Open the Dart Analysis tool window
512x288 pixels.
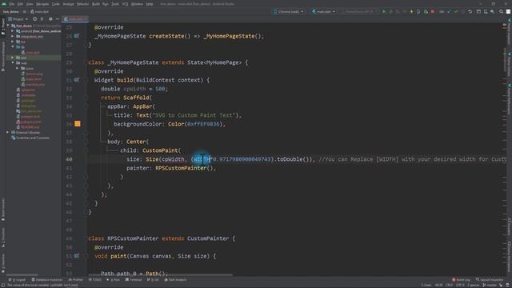coord(175,280)
